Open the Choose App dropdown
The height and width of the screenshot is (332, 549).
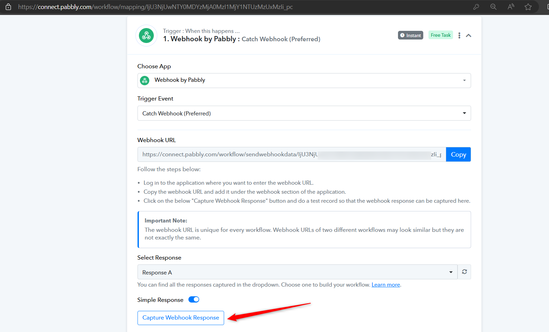[x=304, y=80]
